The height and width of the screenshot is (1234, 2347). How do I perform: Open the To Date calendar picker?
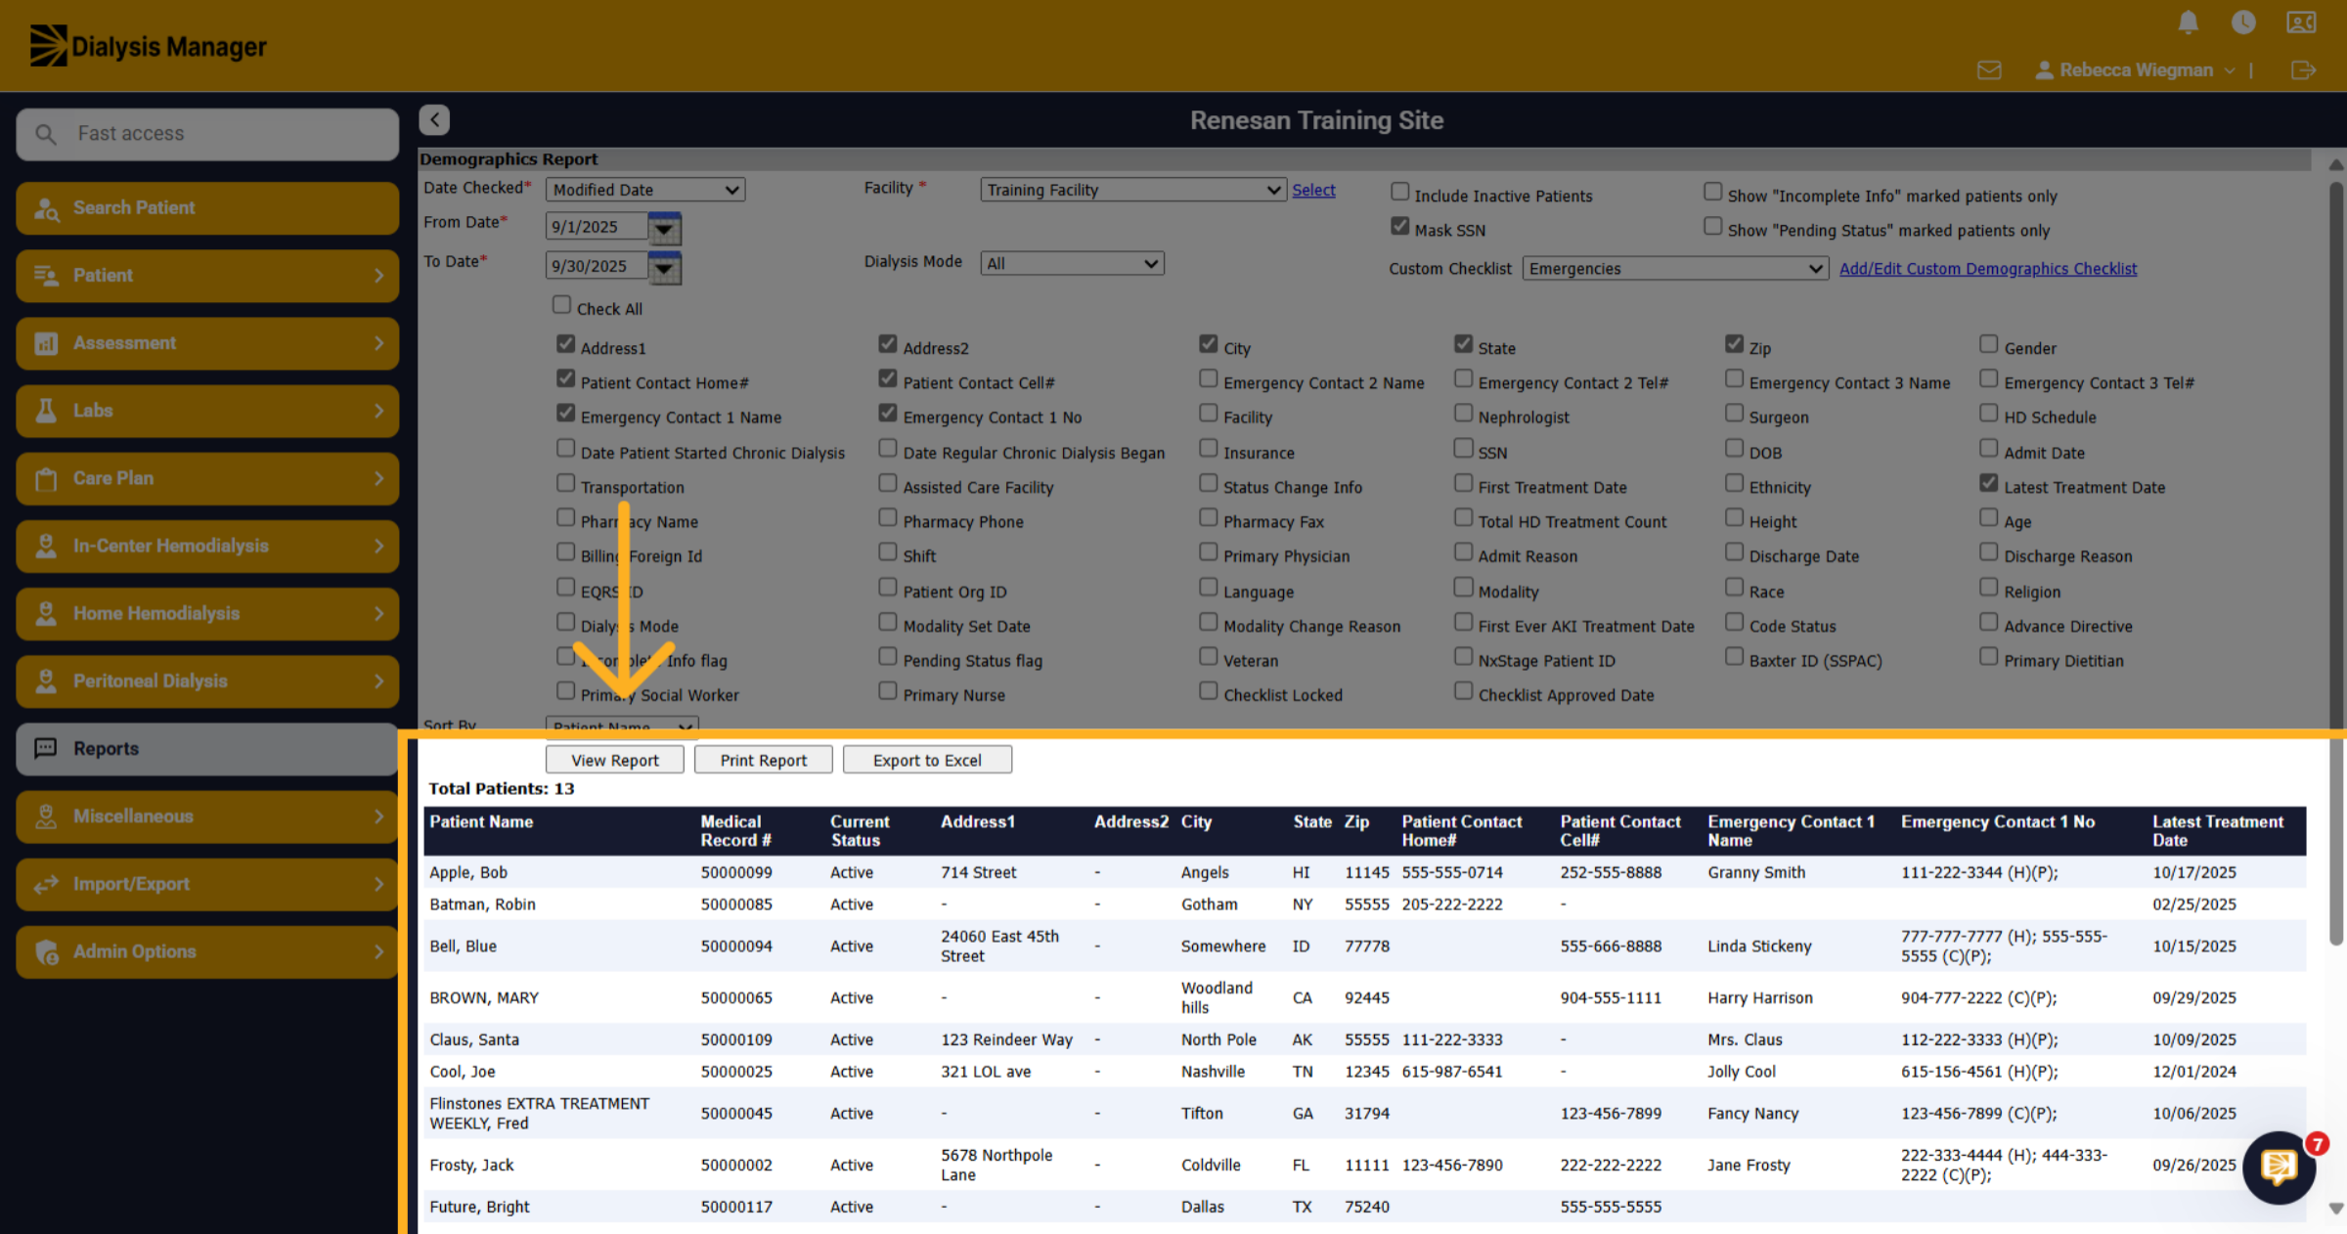click(x=665, y=267)
